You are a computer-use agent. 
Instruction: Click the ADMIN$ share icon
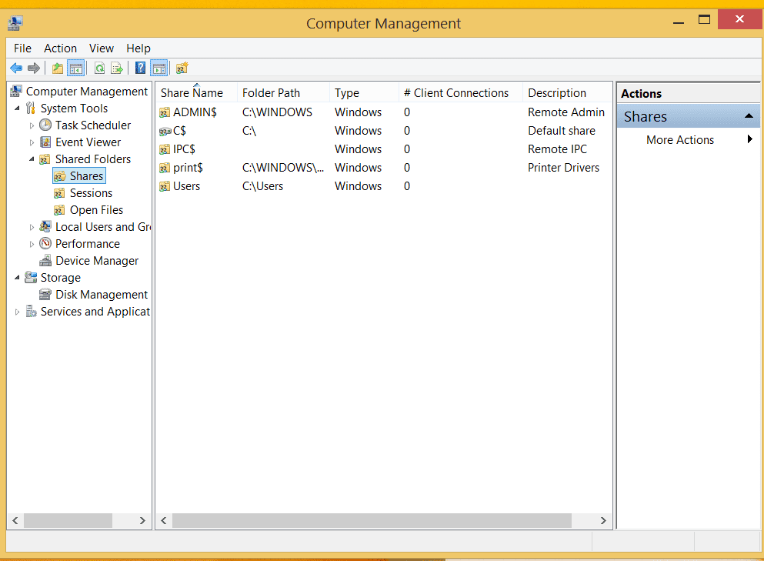[x=165, y=112]
